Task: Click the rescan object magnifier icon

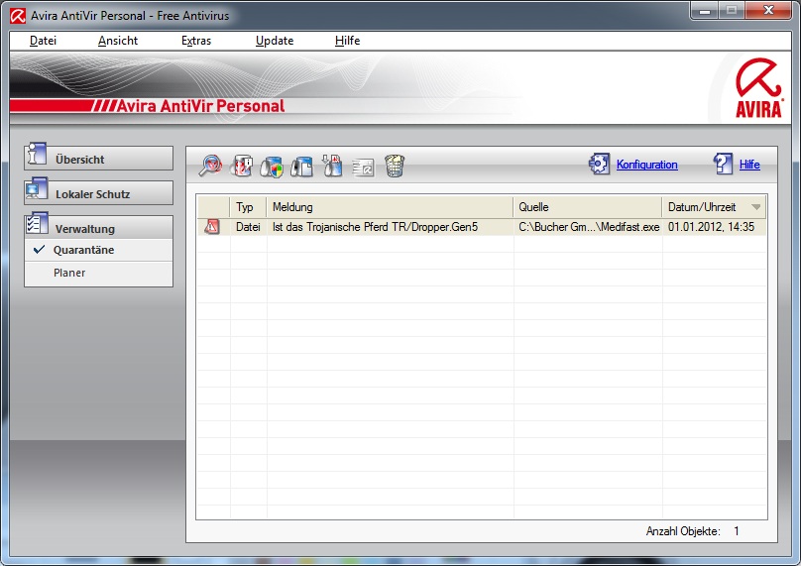Action: [x=210, y=166]
